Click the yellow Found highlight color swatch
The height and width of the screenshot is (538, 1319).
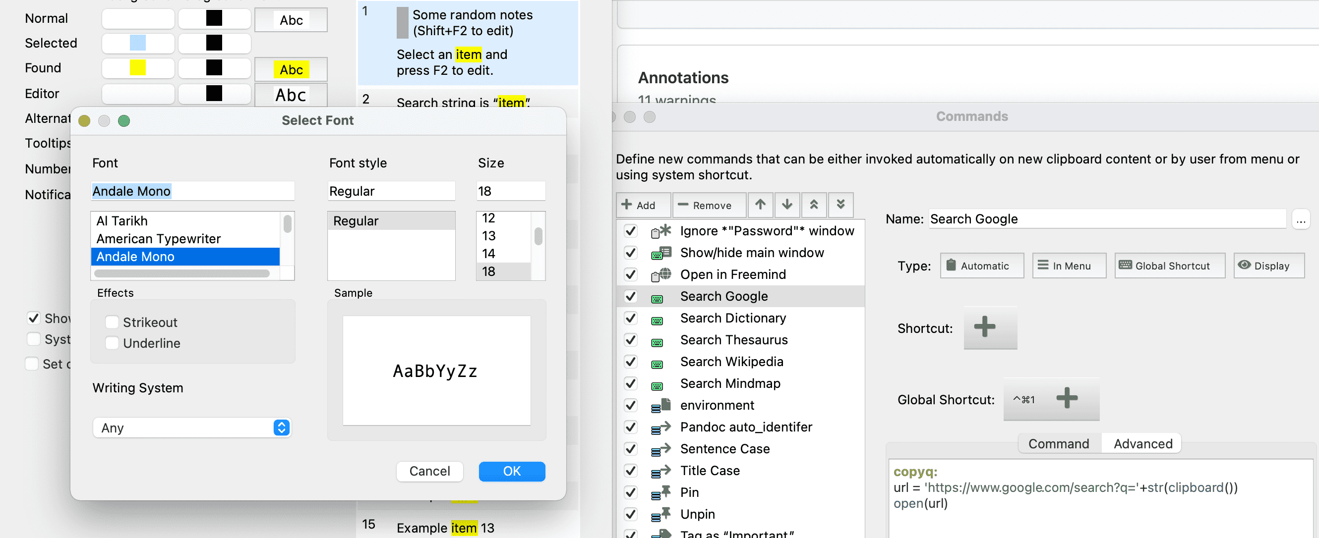click(138, 68)
